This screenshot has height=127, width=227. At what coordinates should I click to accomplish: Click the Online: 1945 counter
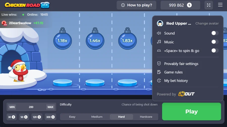coord(37,15)
